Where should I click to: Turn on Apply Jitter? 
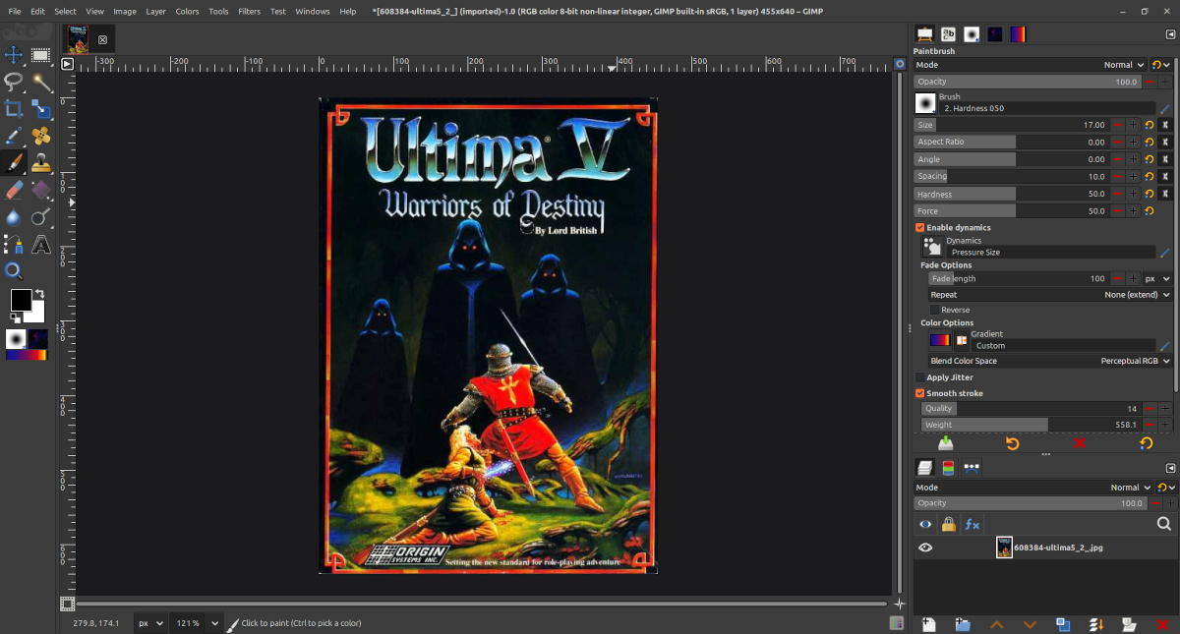(x=920, y=377)
